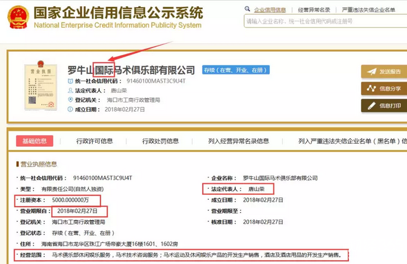Click the company title 罗牛山国际马术俱乐部有限公司
Image resolution: width=407 pixels, height=264 pixels.
point(132,70)
